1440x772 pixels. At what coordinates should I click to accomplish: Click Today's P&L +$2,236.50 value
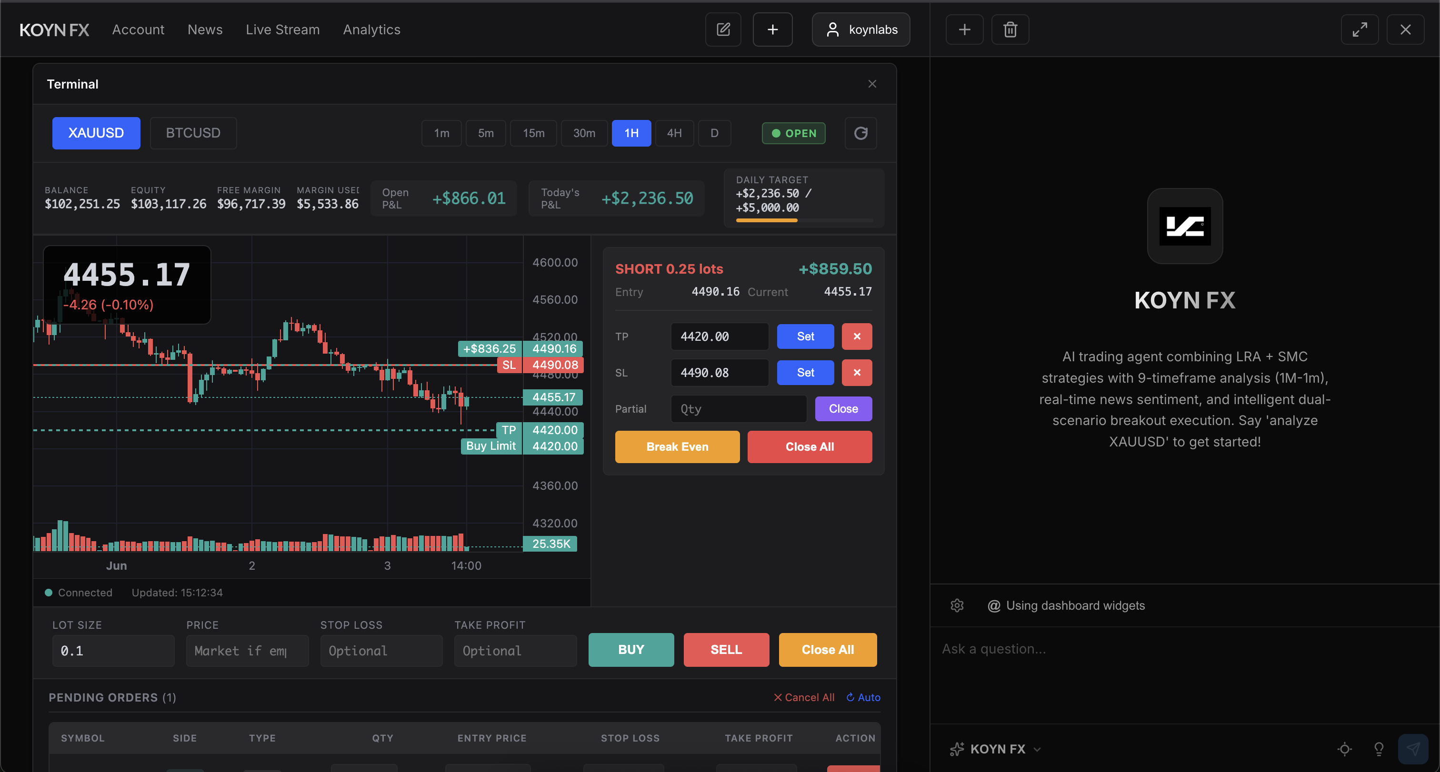[647, 198]
